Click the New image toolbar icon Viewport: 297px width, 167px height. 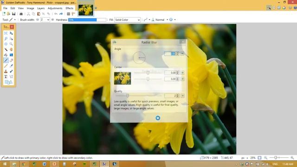(4, 14)
